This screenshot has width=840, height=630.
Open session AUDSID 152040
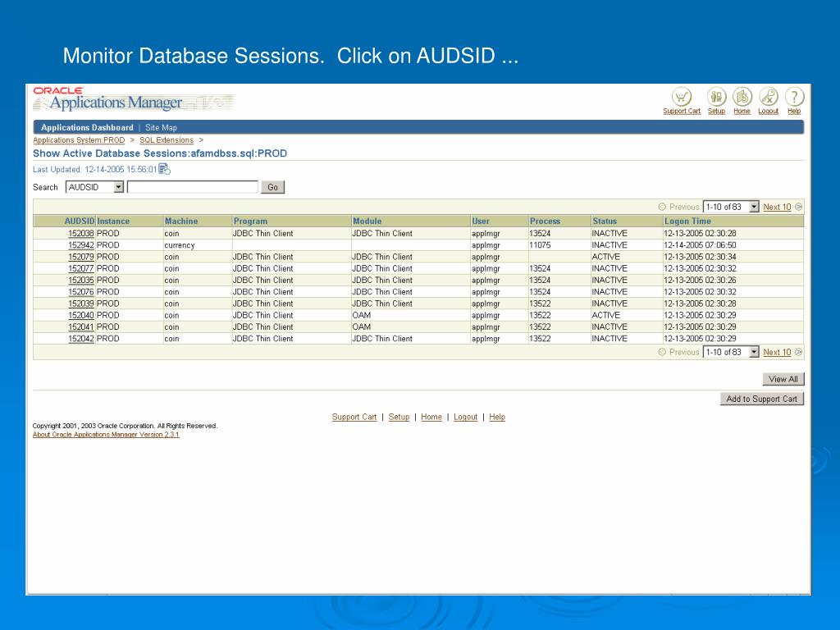pos(81,316)
